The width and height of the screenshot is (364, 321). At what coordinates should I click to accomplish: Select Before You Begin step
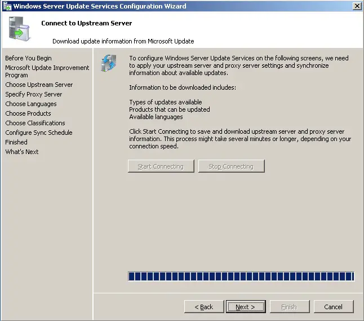pyautogui.click(x=28, y=58)
